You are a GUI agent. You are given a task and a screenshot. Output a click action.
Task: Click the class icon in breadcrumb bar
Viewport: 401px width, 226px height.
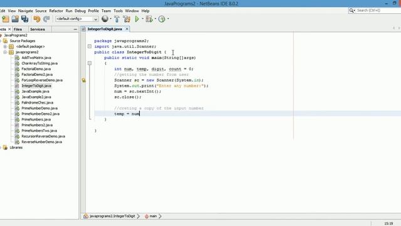click(x=86, y=216)
